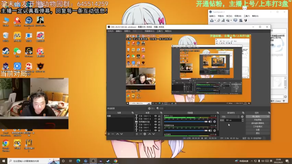Viewport: 292px width, 164px height.
Task: Toggle visibility eye of 文本 (GDI+) 5 source
Action: click(155, 116)
